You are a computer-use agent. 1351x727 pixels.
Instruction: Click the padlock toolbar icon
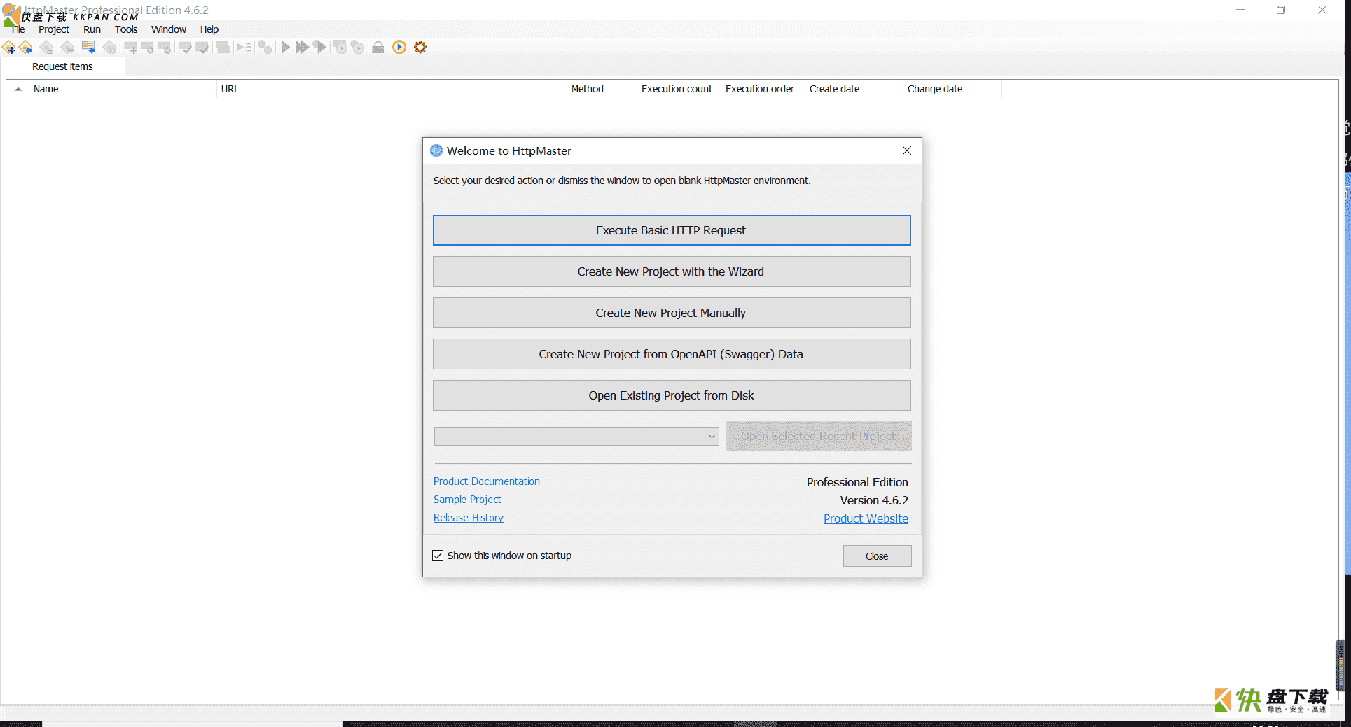378,48
